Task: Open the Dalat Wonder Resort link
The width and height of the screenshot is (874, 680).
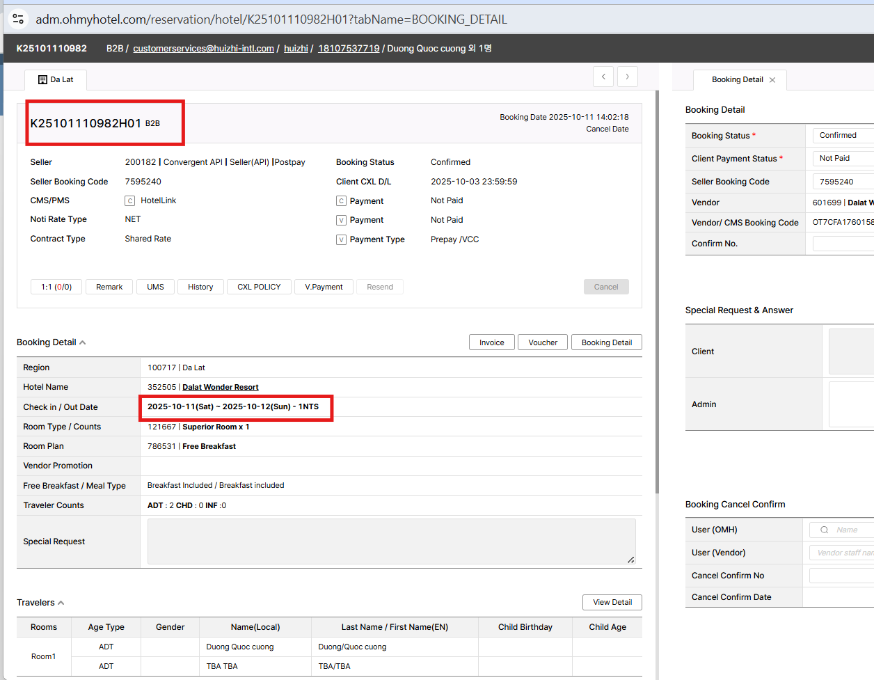Action: point(220,388)
